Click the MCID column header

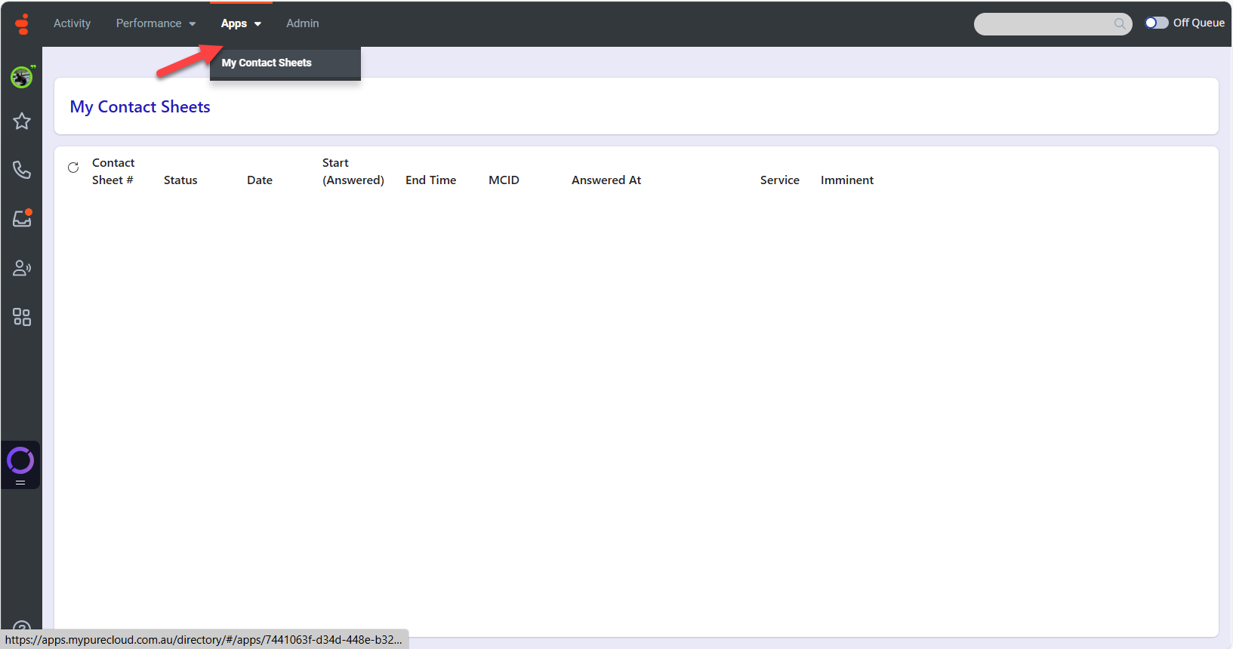tap(504, 180)
